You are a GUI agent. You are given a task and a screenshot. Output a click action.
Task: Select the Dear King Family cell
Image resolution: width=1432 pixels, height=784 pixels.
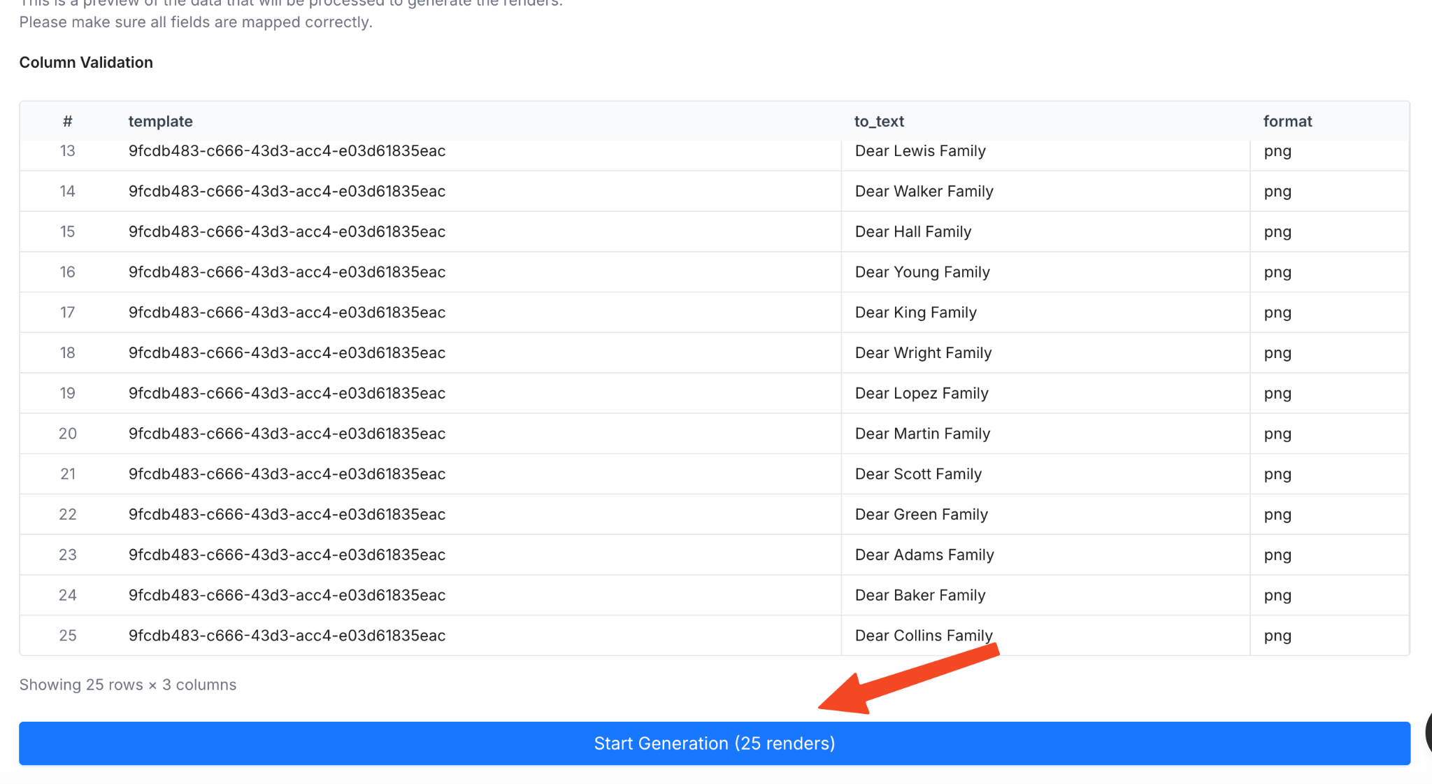click(915, 313)
